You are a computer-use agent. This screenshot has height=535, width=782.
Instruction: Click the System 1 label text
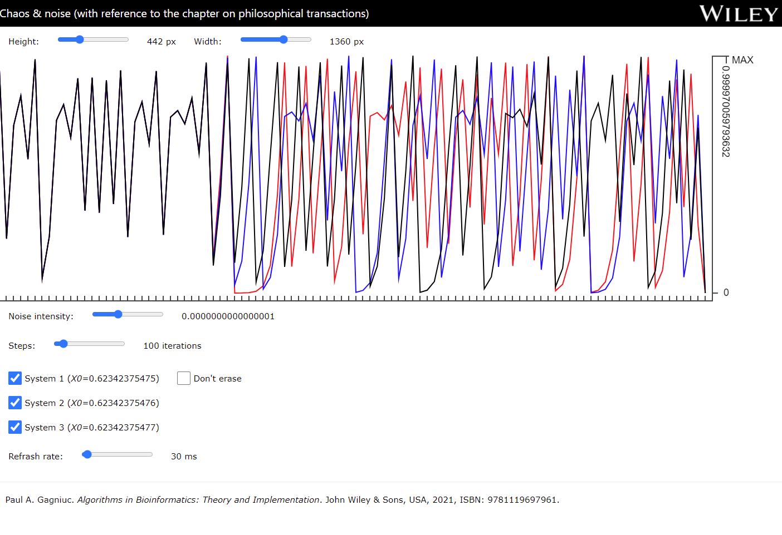(92, 379)
